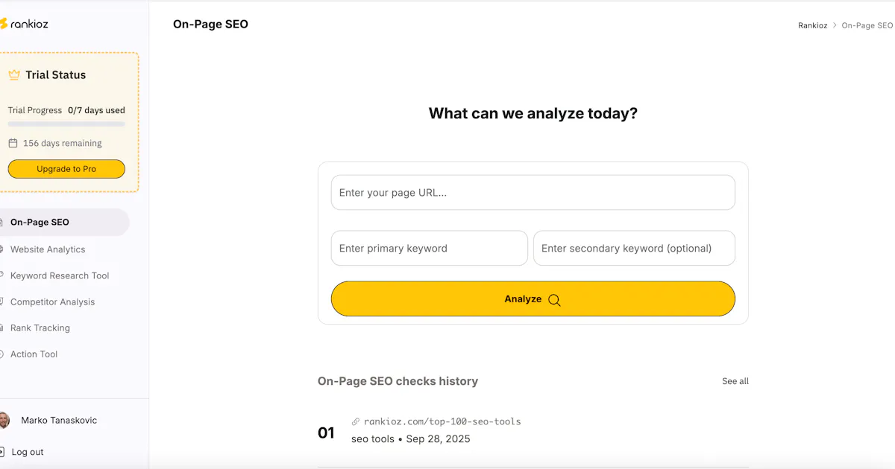Viewport: 895px width, 469px height.
Task: Open the Action Tool page
Action: [34, 354]
